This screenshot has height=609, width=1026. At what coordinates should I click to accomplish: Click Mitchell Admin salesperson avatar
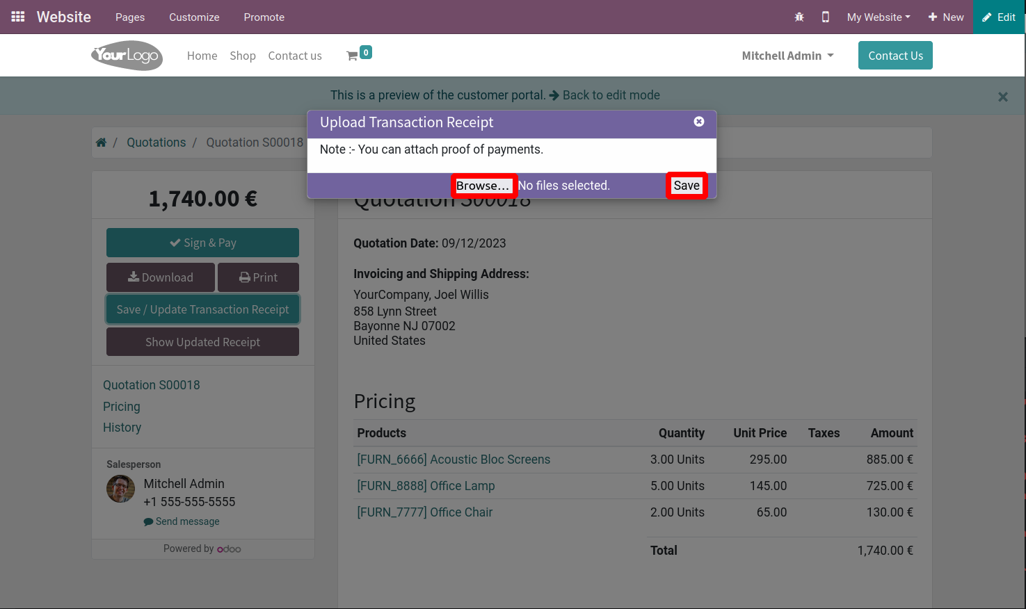click(120, 489)
